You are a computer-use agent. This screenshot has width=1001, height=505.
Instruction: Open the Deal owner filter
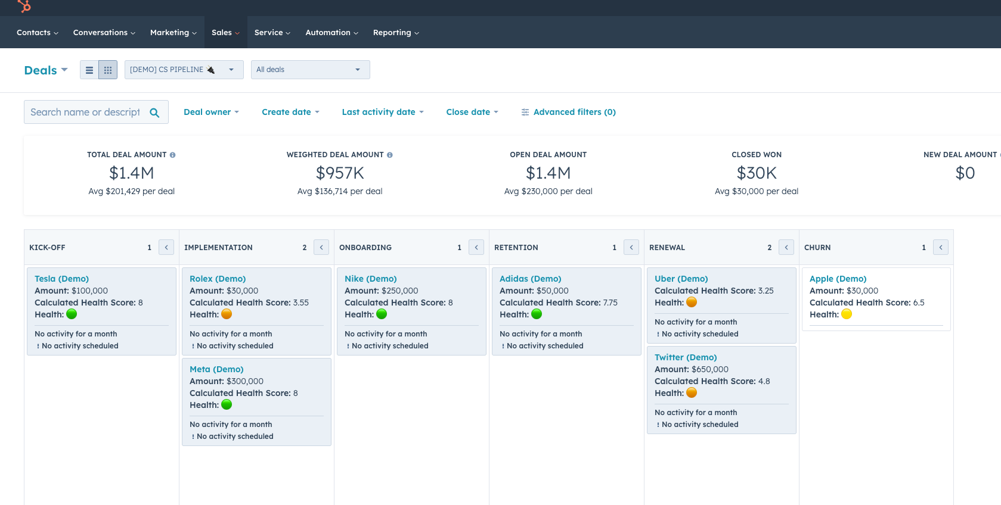point(211,112)
